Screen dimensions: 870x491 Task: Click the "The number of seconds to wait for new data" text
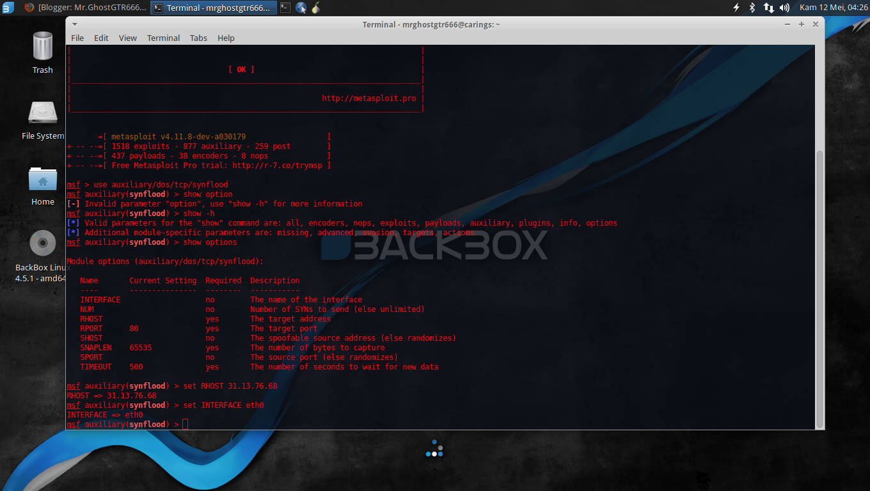tap(345, 367)
